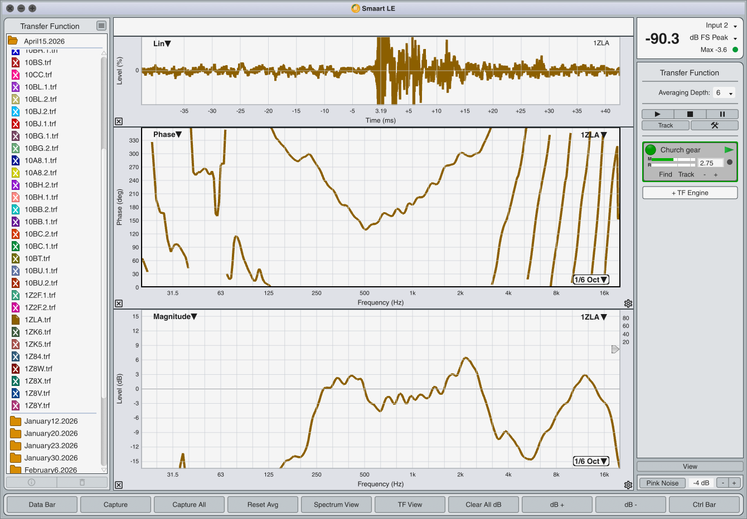
Task: Open the 1ZLA trace dropdown on Phase plot
Action: pos(594,135)
